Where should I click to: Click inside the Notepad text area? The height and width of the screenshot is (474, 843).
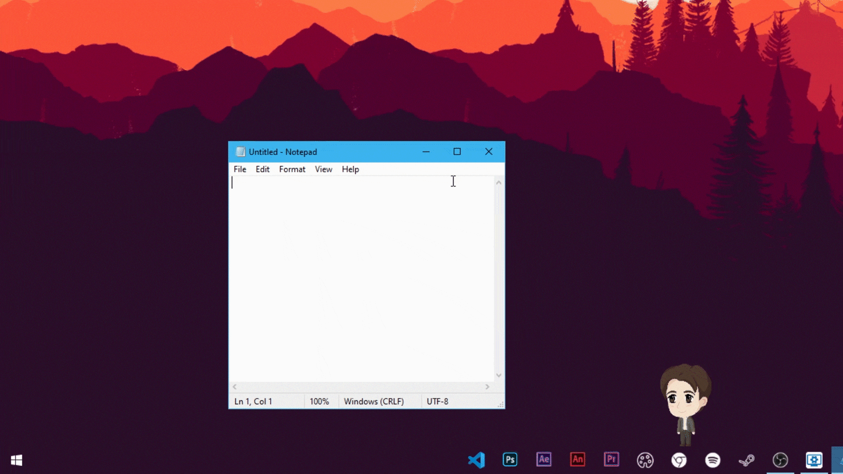[x=362, y=279]
